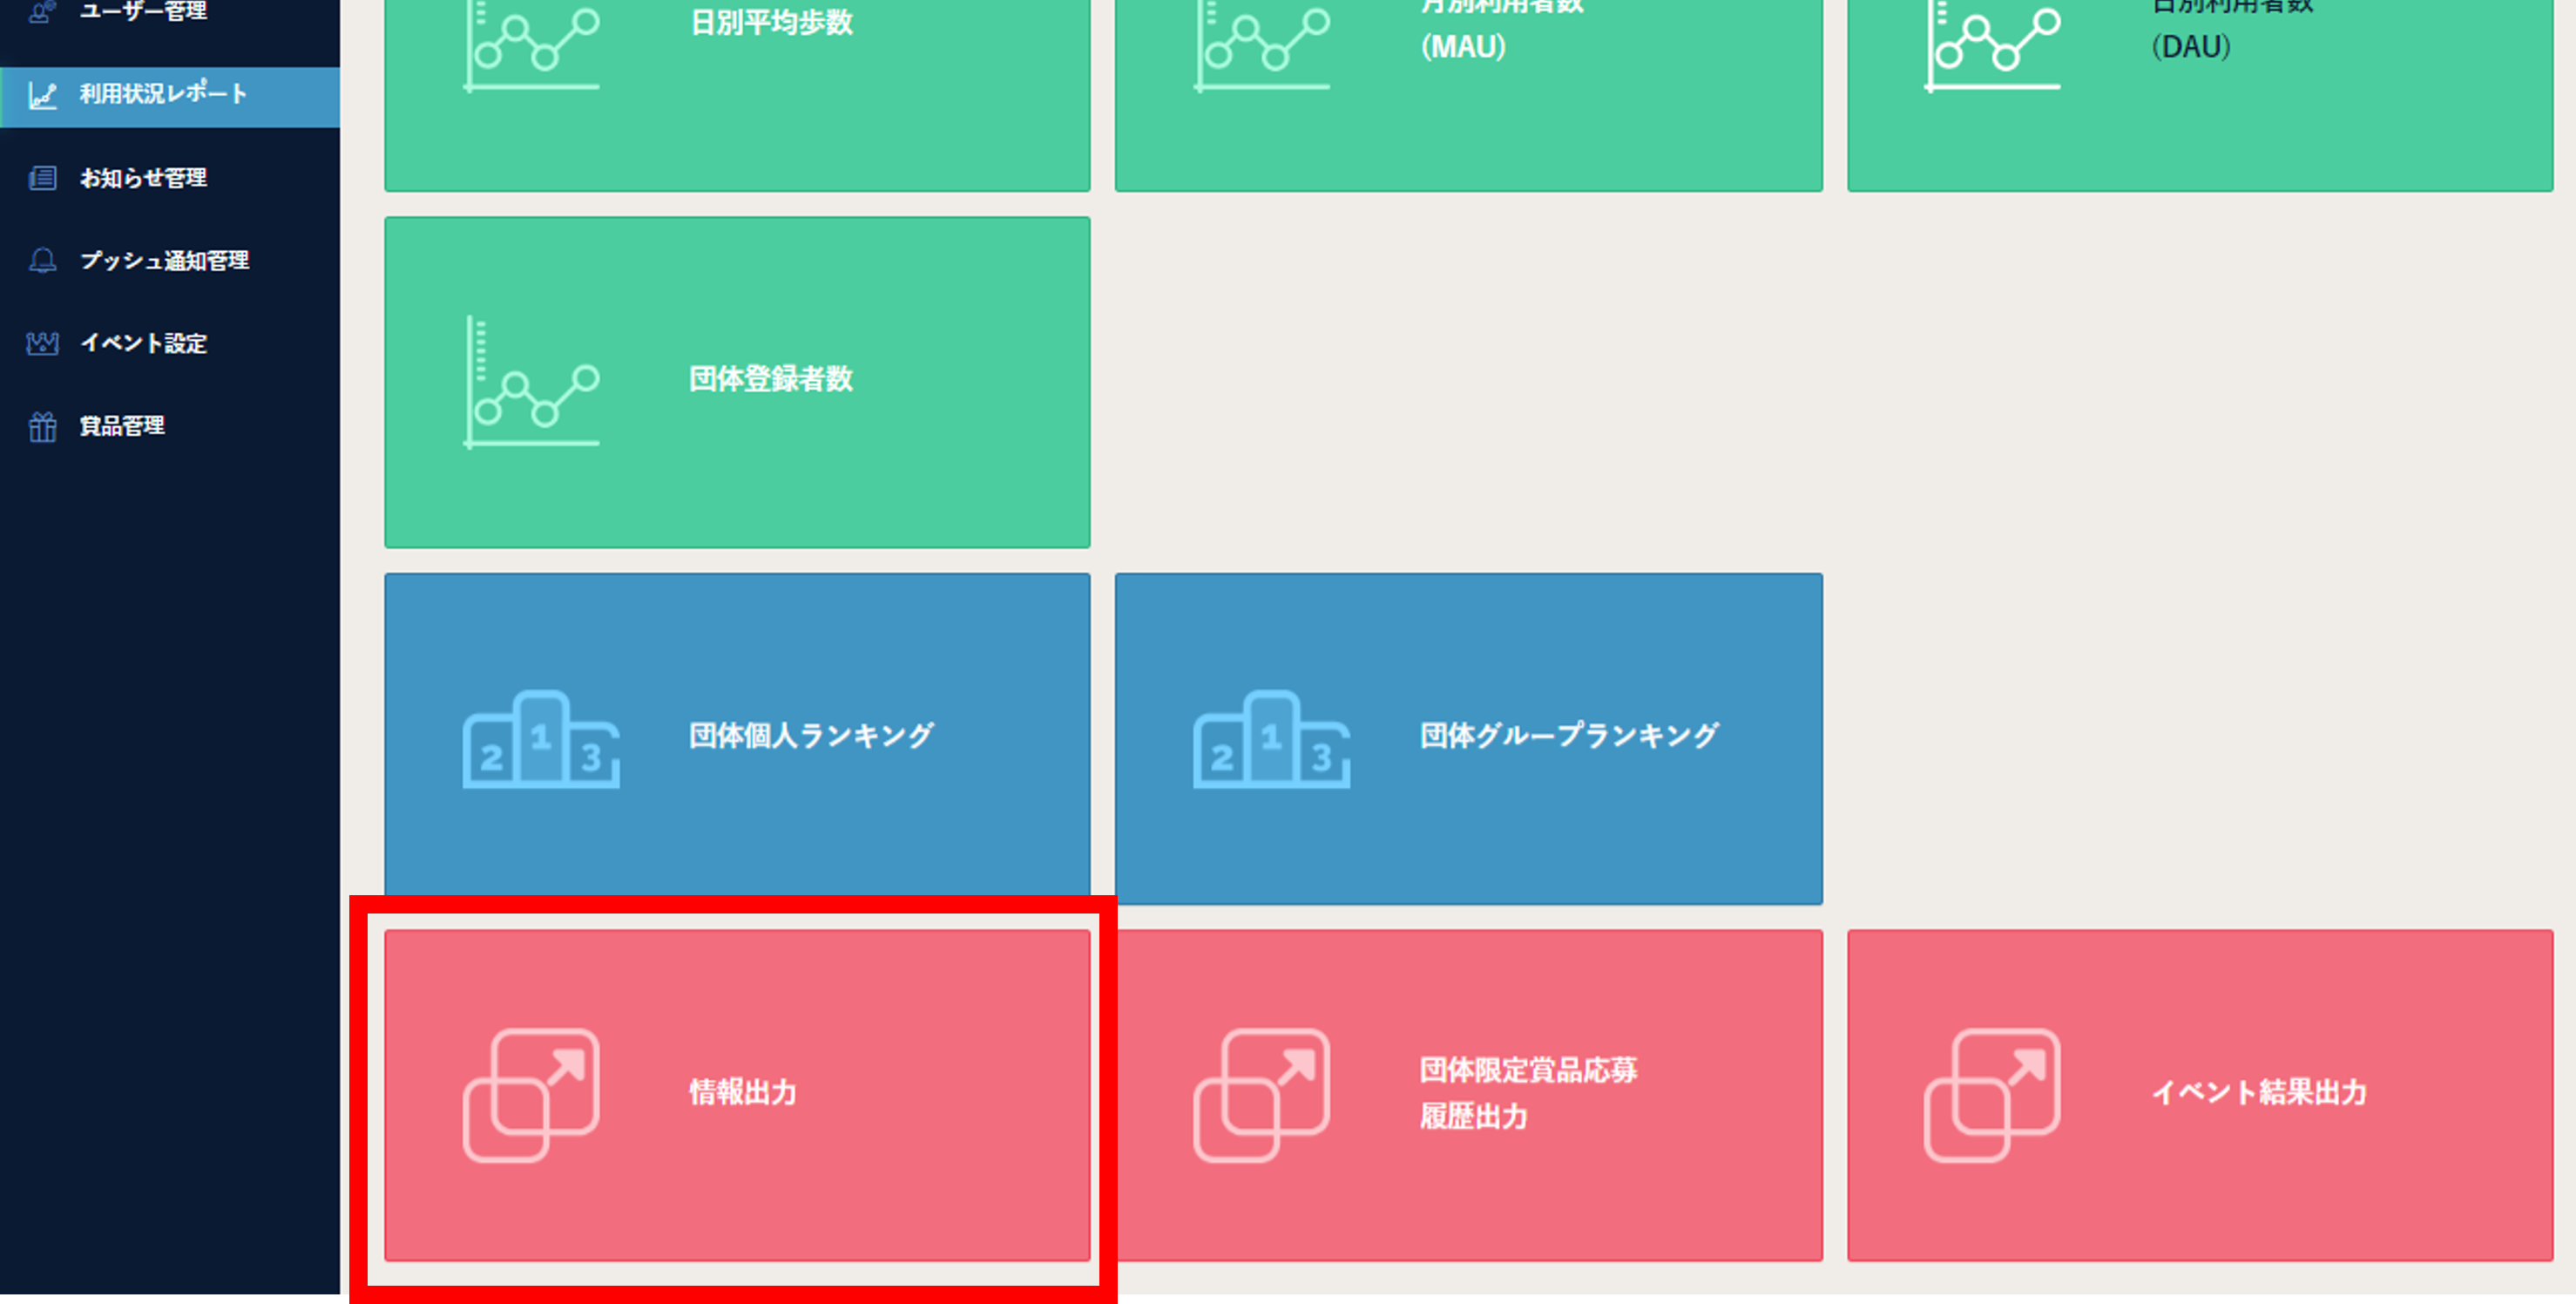The height and width of the screenshot is (1304, 2576).
Task: Open the 団体グループランキング tile
Action: pyautogui.click(x=1568, y=737)
